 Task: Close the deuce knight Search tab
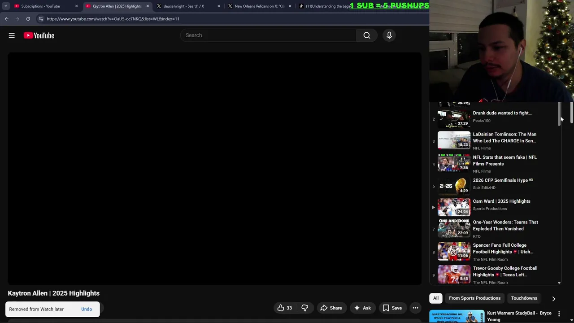click(219, 6)
